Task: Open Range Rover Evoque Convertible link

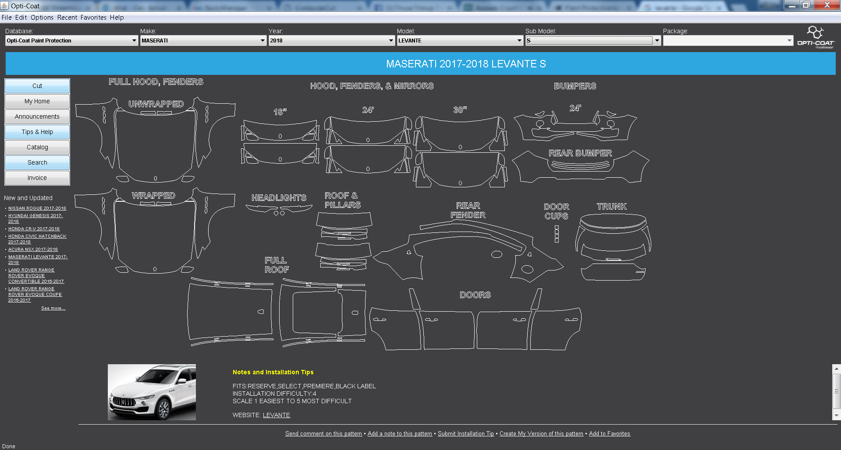Action: (36, 276)
